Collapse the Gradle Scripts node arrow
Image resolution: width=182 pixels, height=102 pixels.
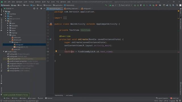[x=4, y=52]
